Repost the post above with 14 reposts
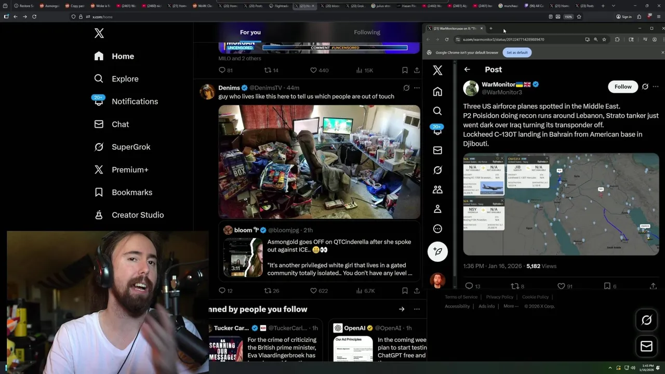This screenshot has height=374, width=665. point(272,70)
